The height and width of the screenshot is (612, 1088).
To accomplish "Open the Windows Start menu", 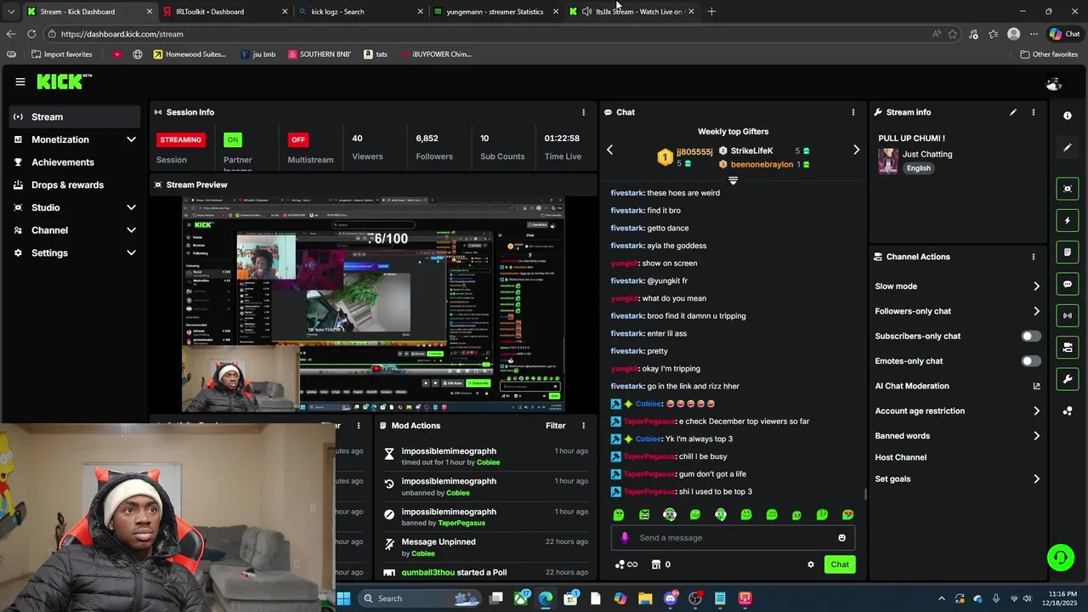I will [343, 598].
